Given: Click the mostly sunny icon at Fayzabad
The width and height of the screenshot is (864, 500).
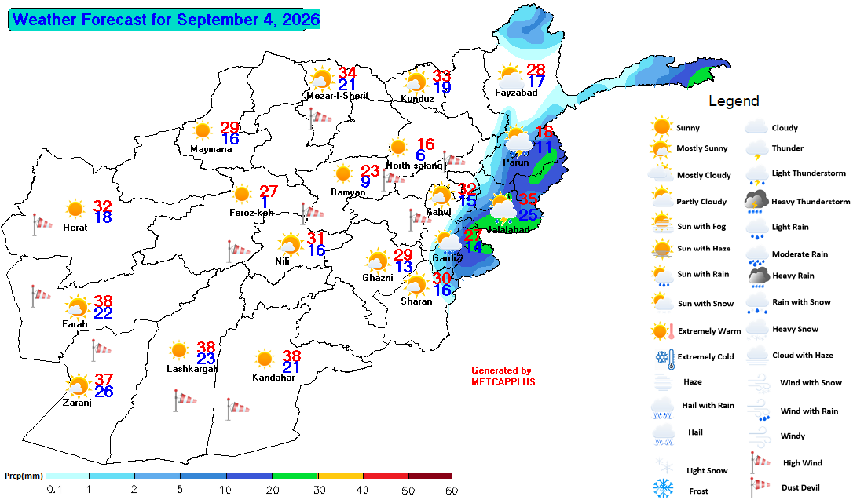Looking at the screenshot, I should tap(511, 76).
